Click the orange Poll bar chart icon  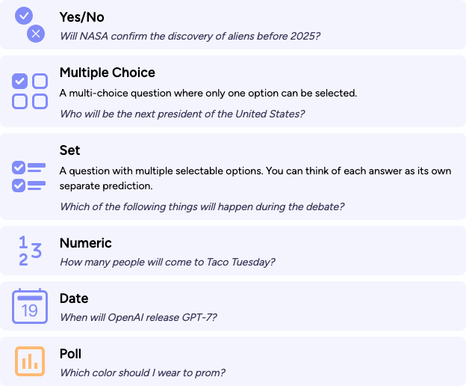[x=30, y=361]
